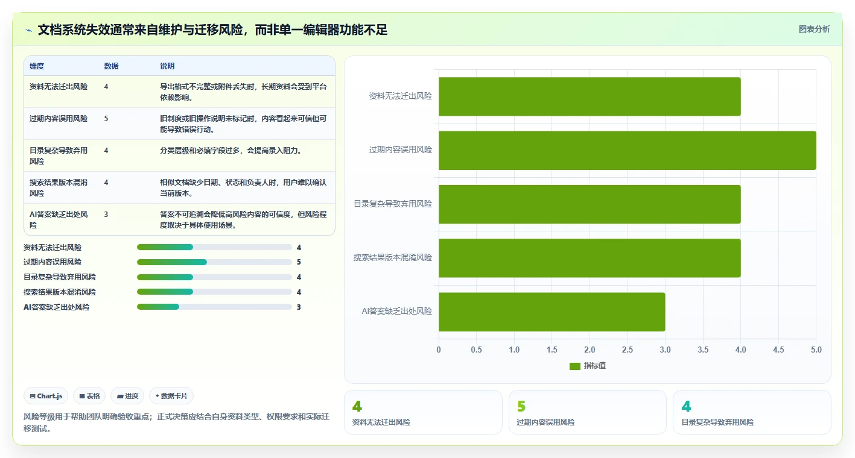Click the chart bar for 资料无法迁出风险

(x=590, y=96)
